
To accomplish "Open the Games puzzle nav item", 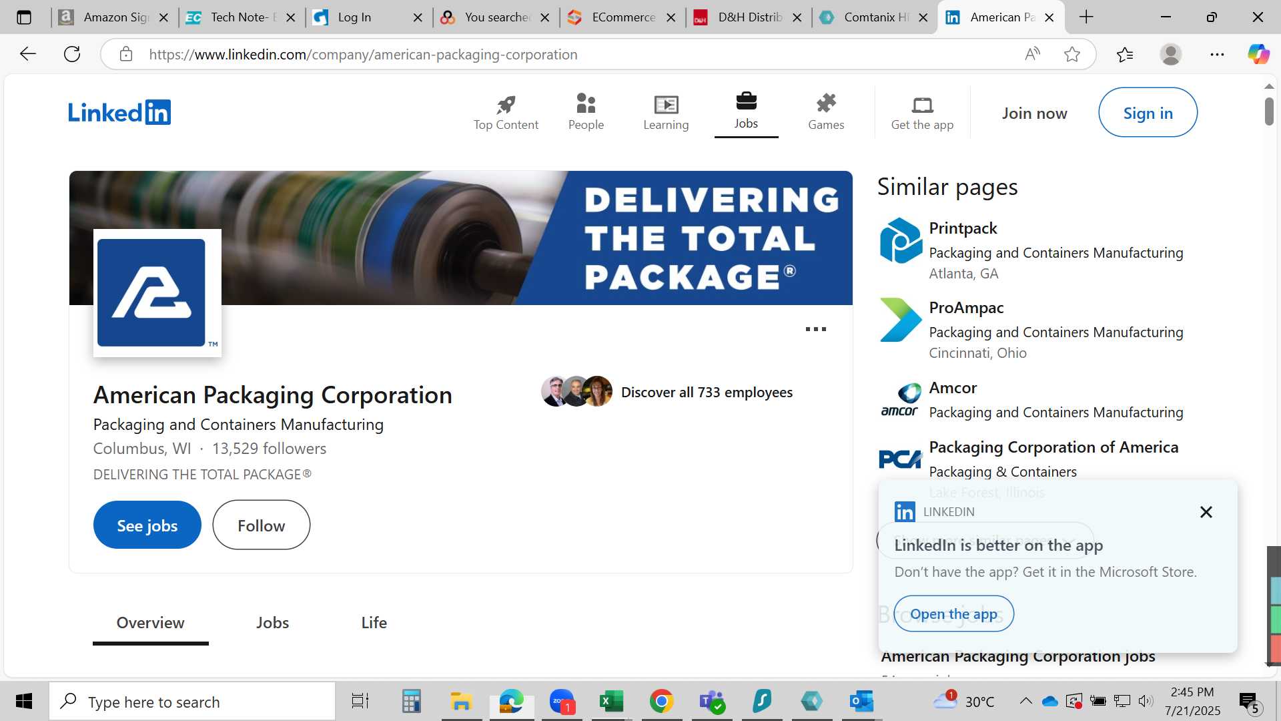I will [x=826, y=112].
